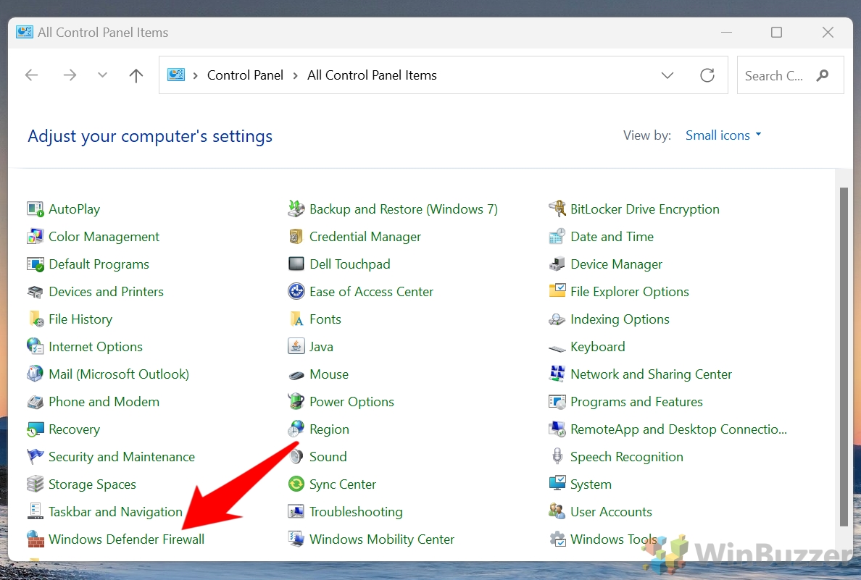The image size is (861, 580).
Task: Open the Sound link
Action: point(328,456)
